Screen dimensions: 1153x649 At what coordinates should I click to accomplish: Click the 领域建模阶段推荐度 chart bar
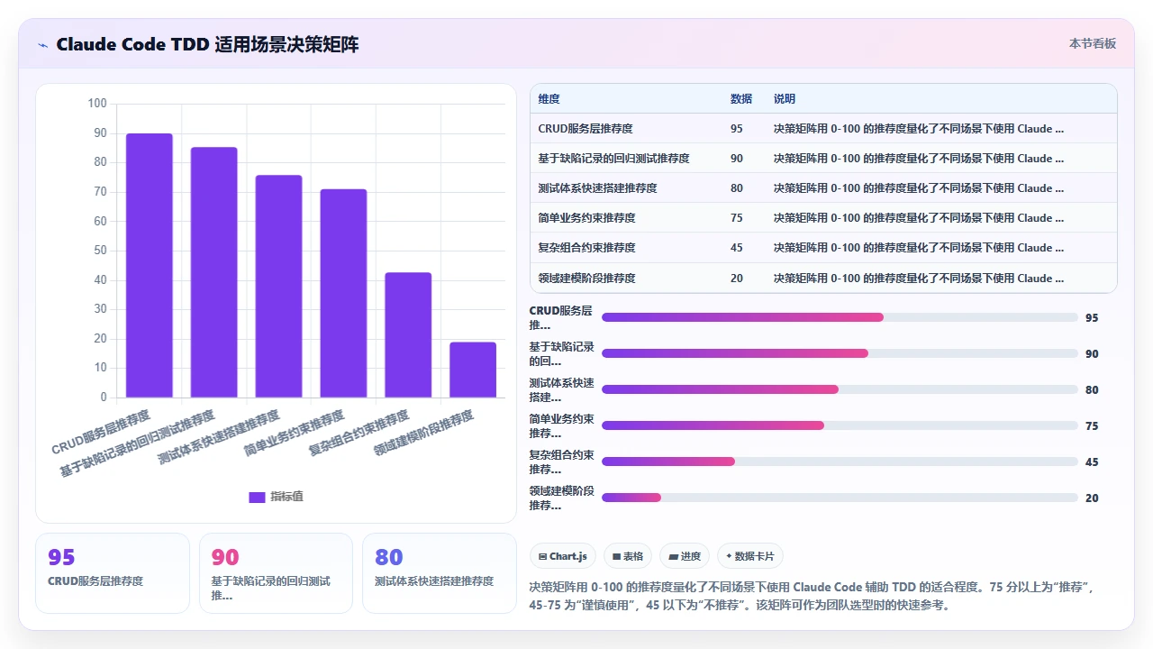tap(473, 370)
